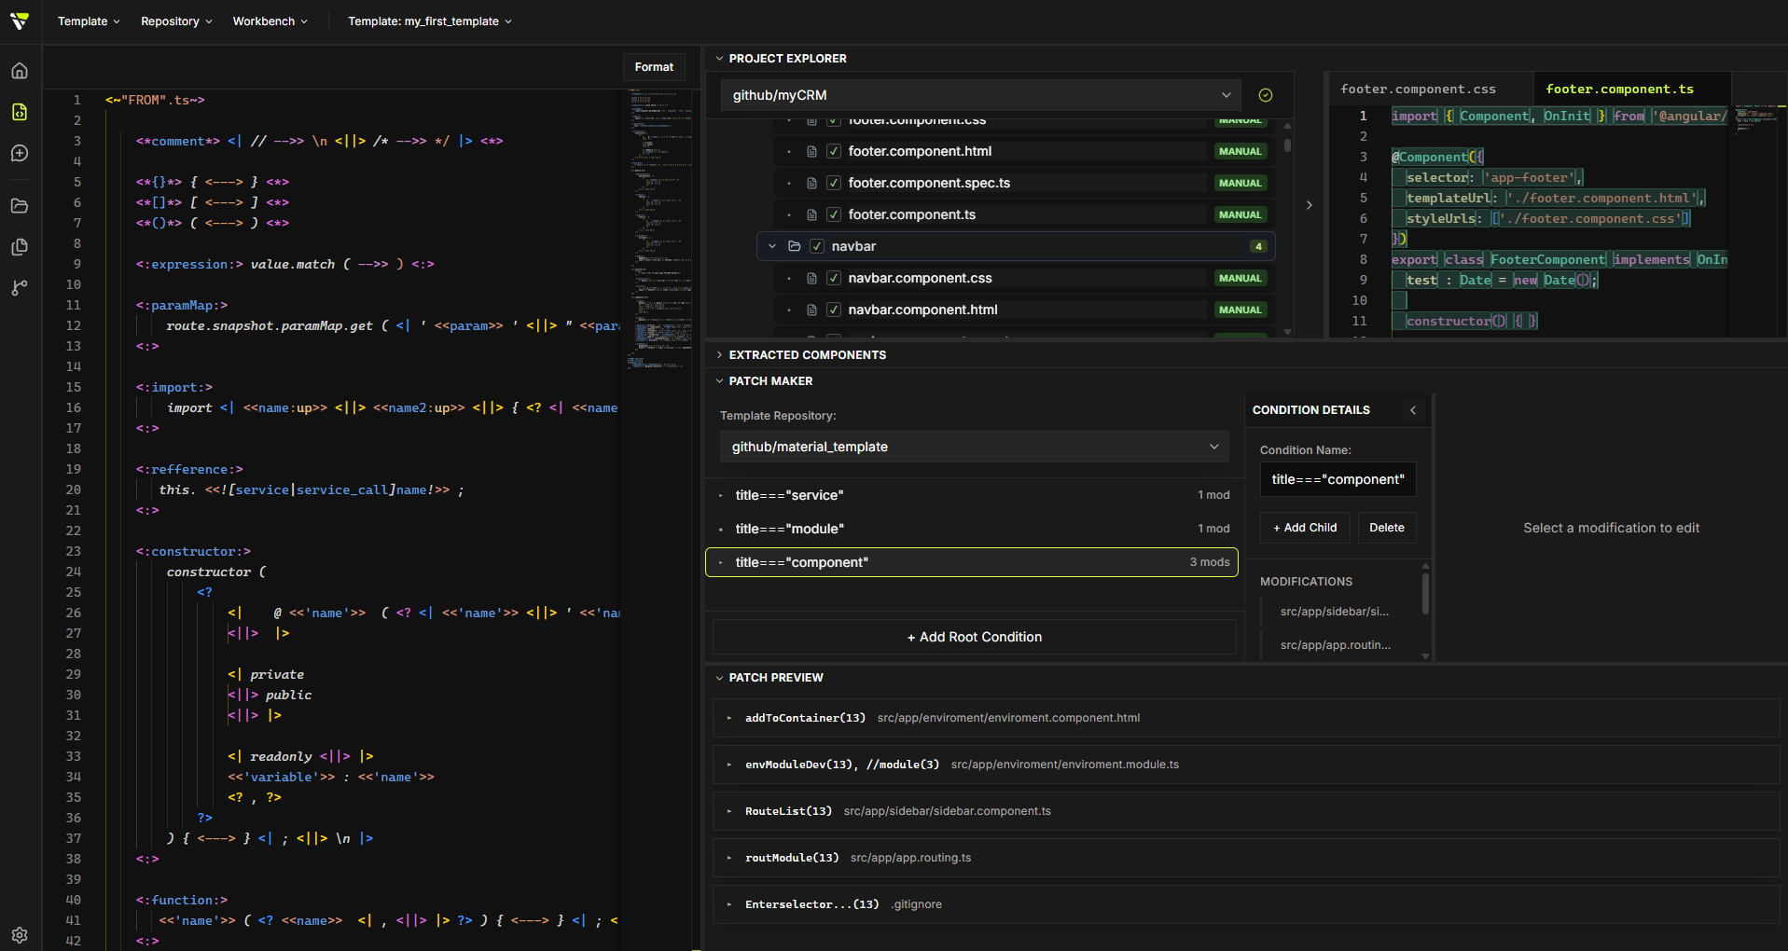
Task: Collapse the navbar folder chevron
Action: tap(772, 246)
